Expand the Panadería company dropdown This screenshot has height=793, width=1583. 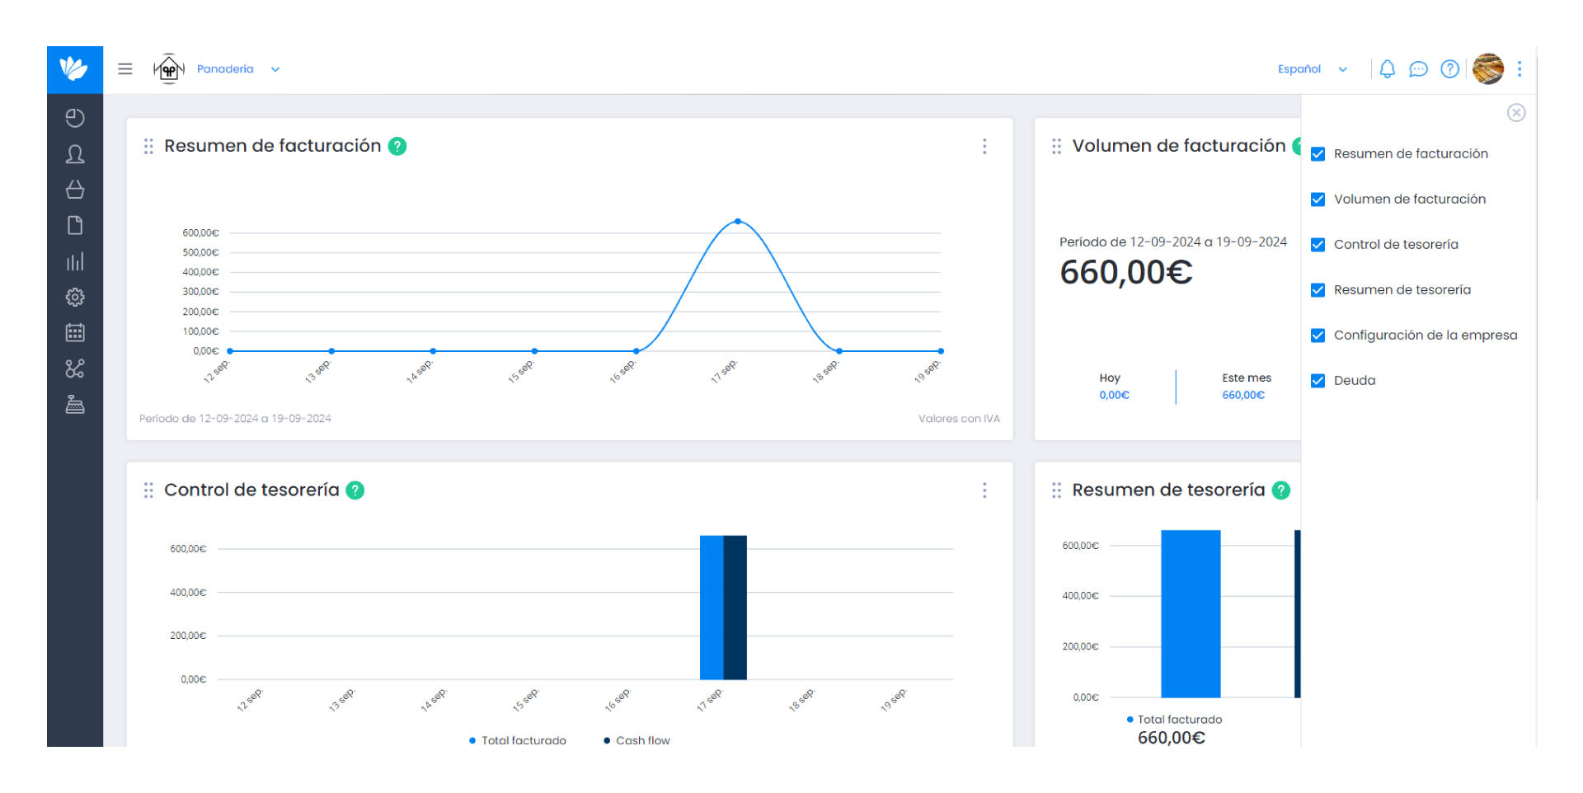click(275, 69)
